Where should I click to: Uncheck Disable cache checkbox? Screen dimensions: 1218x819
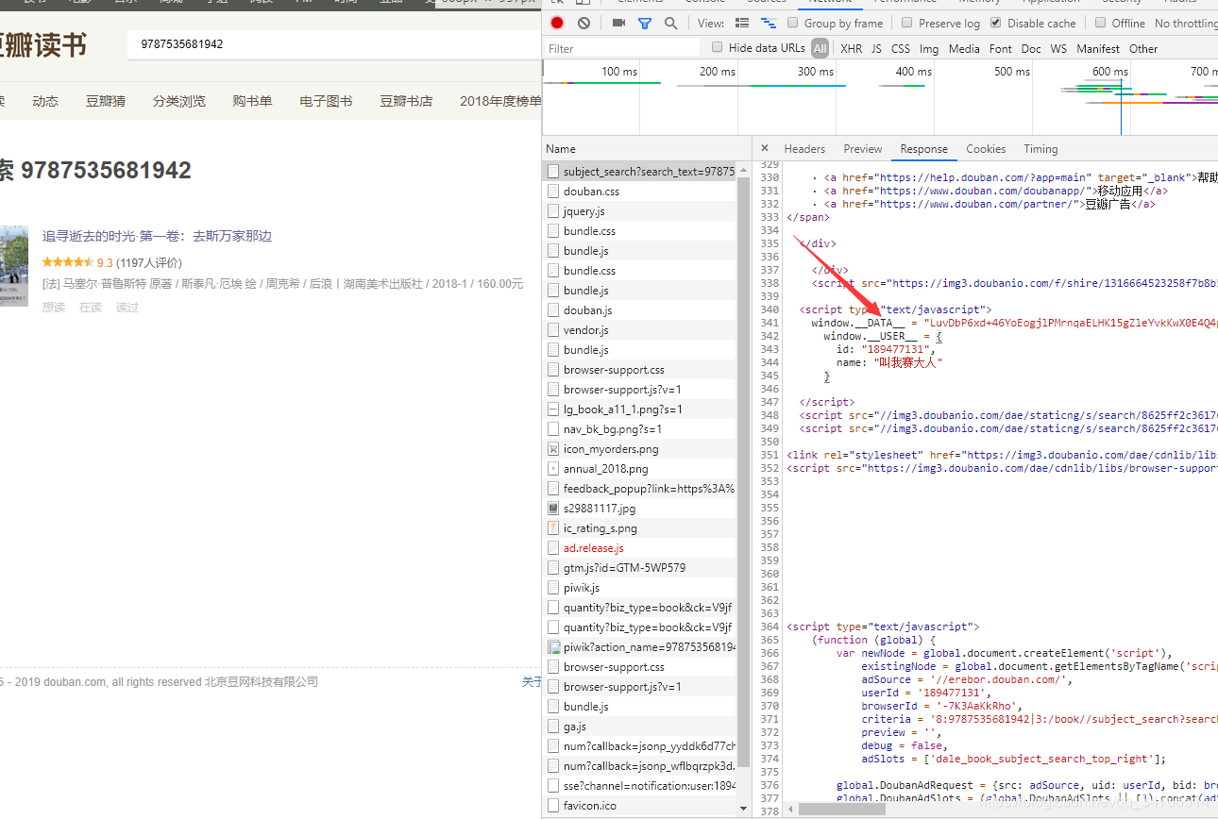995,23
